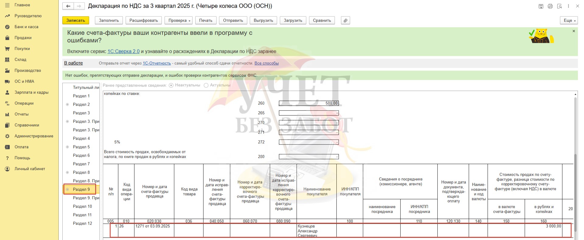Expand the Раздел 2 tree node
The width and height of the screenshot is (584, 240).
[68, 104]
